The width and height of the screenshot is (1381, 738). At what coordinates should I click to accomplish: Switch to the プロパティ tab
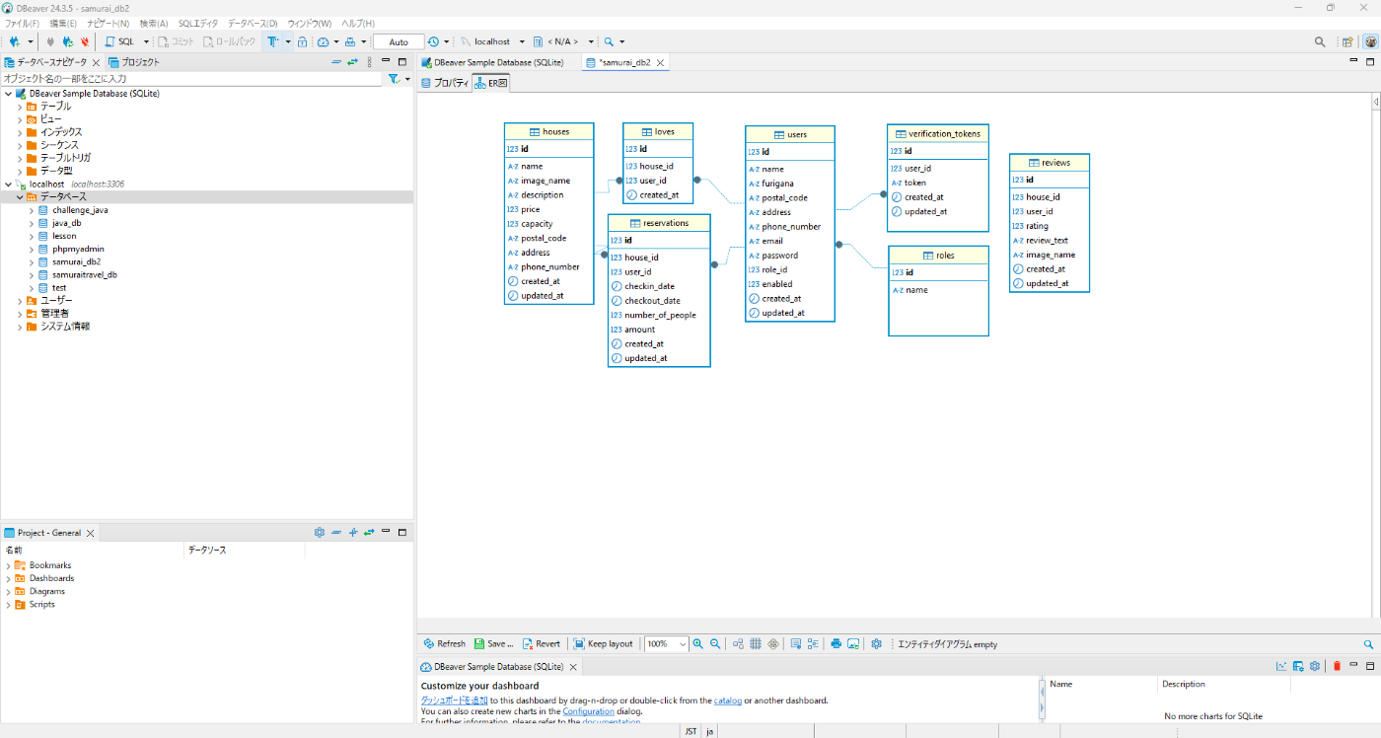[x=445, y=83]
